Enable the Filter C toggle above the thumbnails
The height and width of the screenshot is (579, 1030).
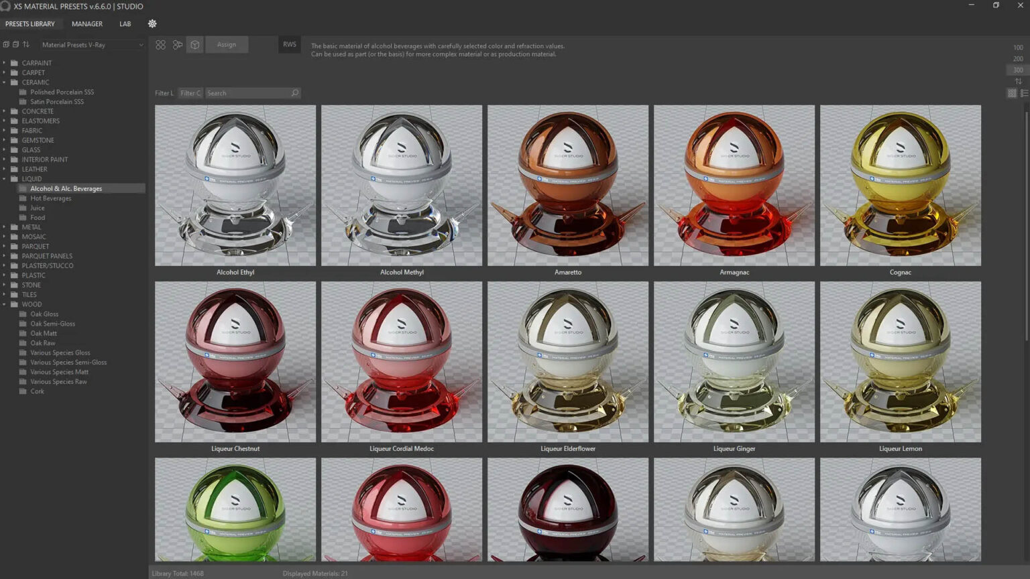pyautogui.click(x=190, y=92)
